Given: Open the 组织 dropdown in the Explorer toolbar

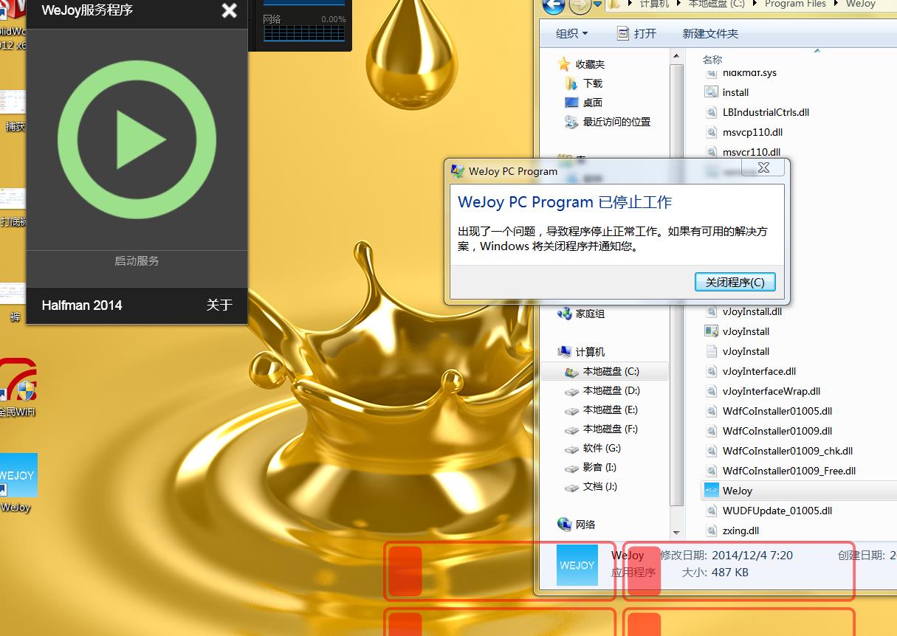Looking at the screenshot, I should [572, 34].
